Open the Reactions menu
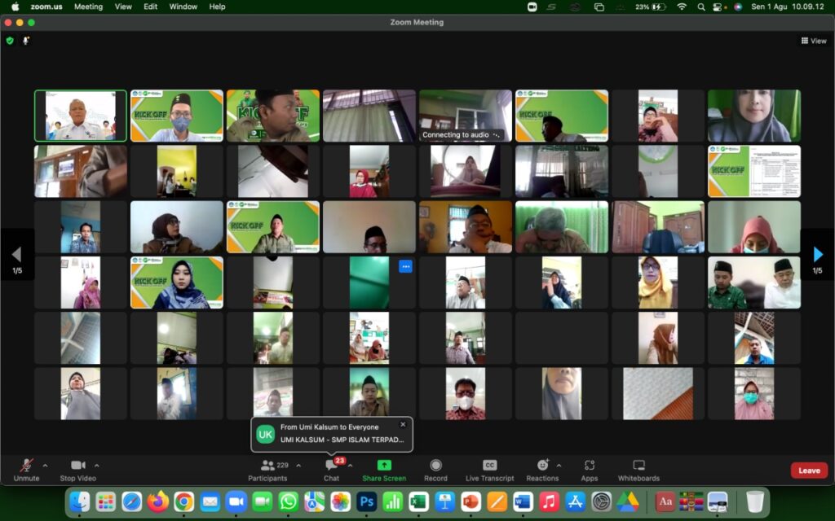Screen dimensions: 835x521 click(542, 466)
